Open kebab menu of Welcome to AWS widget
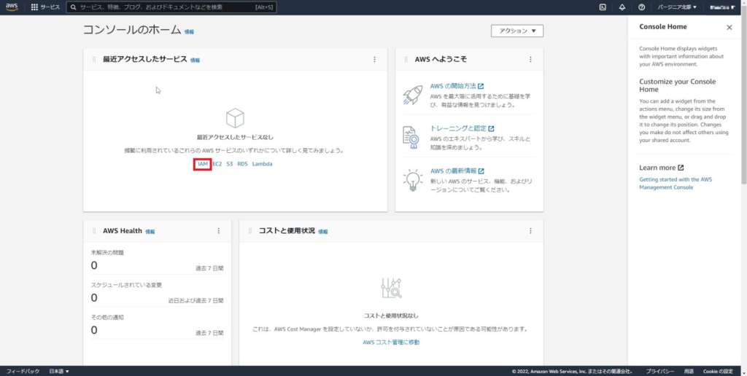Image resolution: width=747 pixels, height=376 pixels. pos(530,60)
